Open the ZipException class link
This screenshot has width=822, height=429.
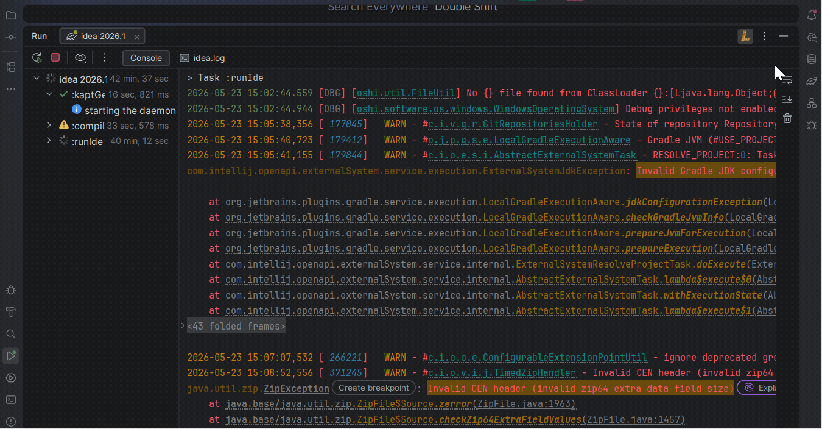point(297,388)
